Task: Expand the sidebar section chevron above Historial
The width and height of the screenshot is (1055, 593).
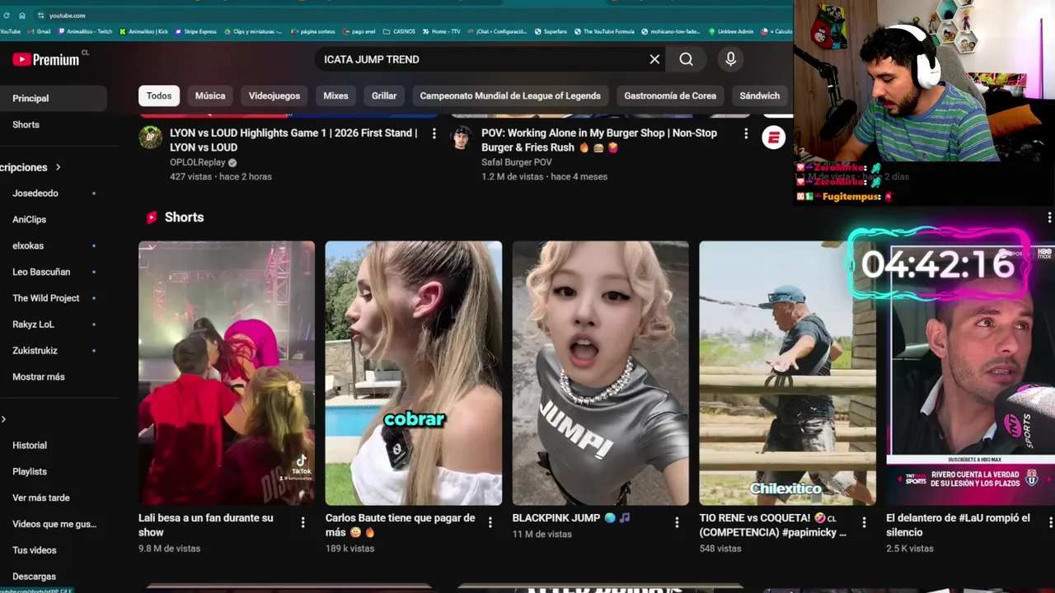Action: click(x=3, y=419)
